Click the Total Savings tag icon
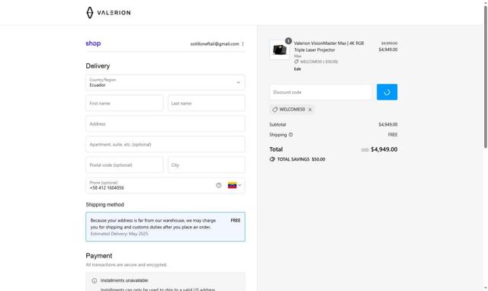Viewport: 488px width, 291px height. [272, 159]
